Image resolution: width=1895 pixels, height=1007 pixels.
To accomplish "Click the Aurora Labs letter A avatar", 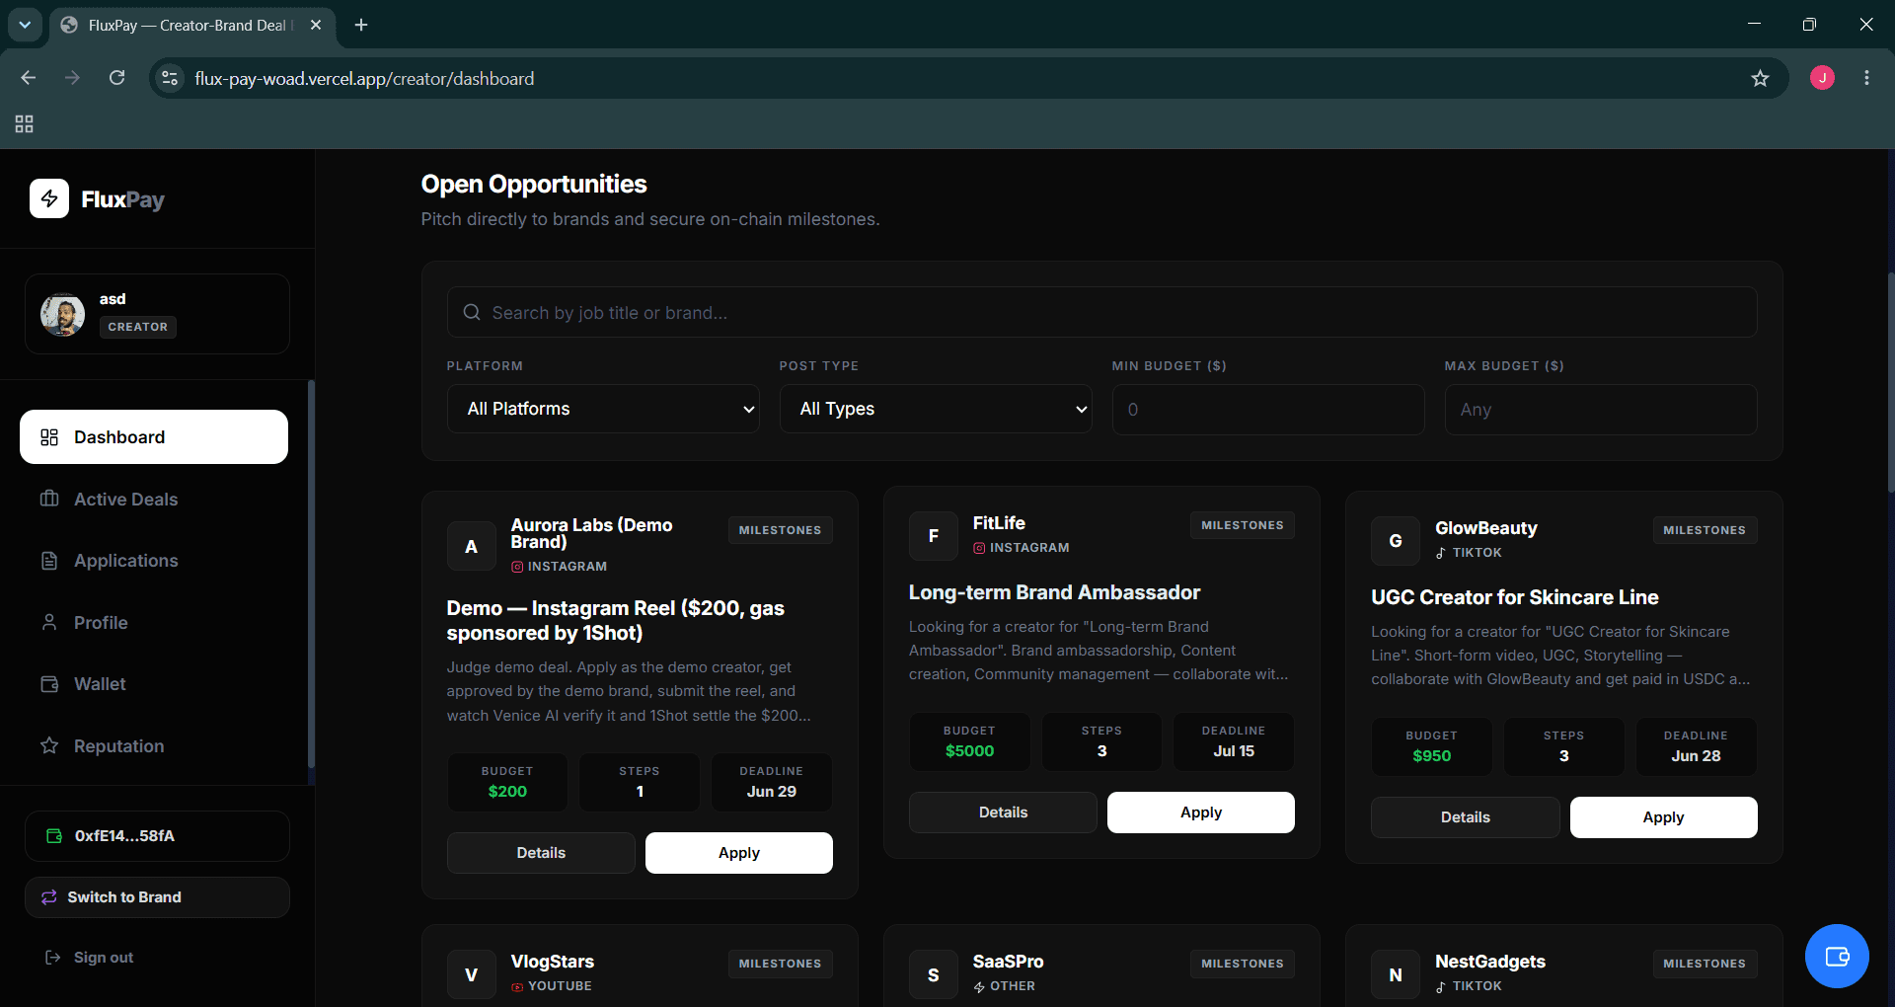I will click(472, 546).
